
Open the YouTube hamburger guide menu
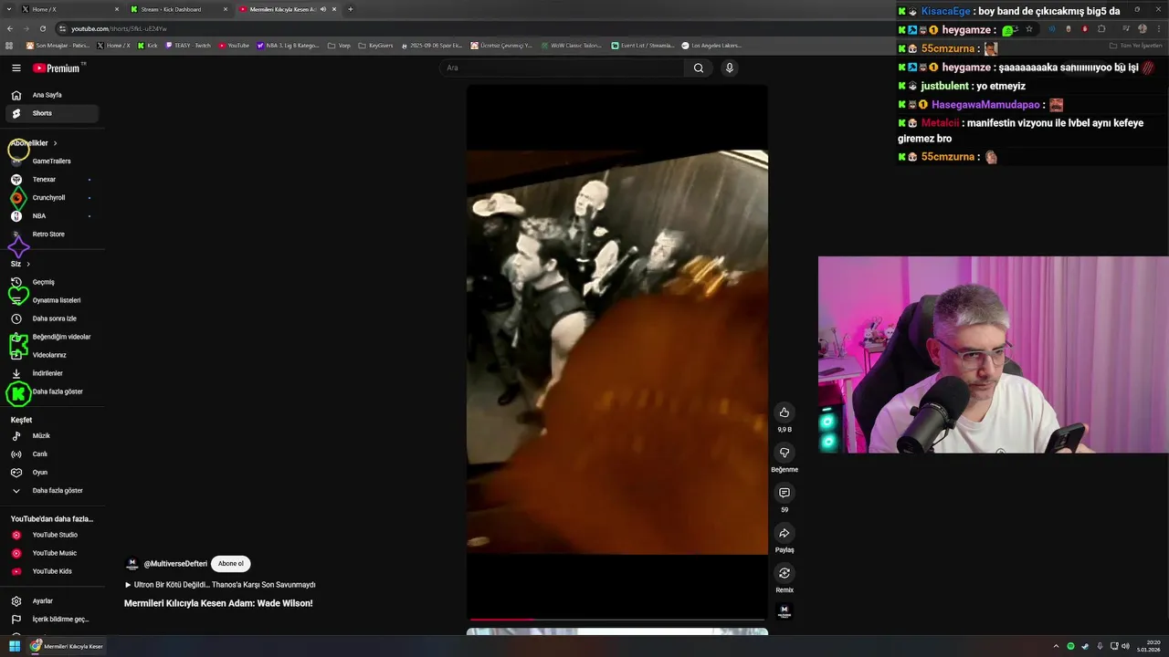point(16,68)
